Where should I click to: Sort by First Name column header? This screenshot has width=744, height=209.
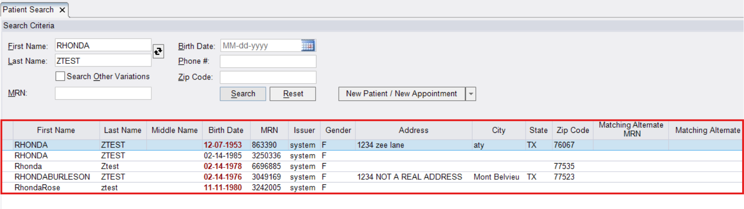click(x=56, y=130)
